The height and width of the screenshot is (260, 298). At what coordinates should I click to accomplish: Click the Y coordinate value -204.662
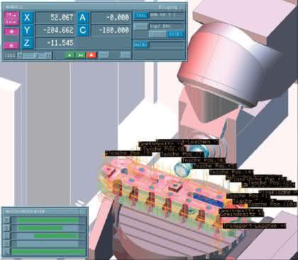55,31
